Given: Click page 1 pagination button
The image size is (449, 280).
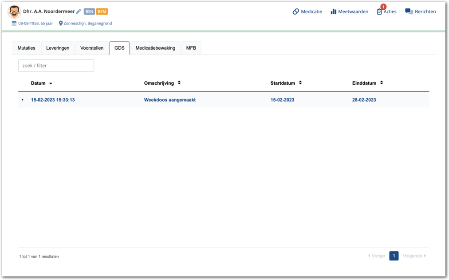Looking at the screenshot, I should point(394,256).
